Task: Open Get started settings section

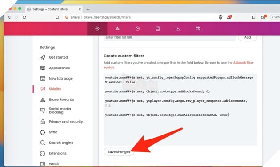Action: (58, 57)
